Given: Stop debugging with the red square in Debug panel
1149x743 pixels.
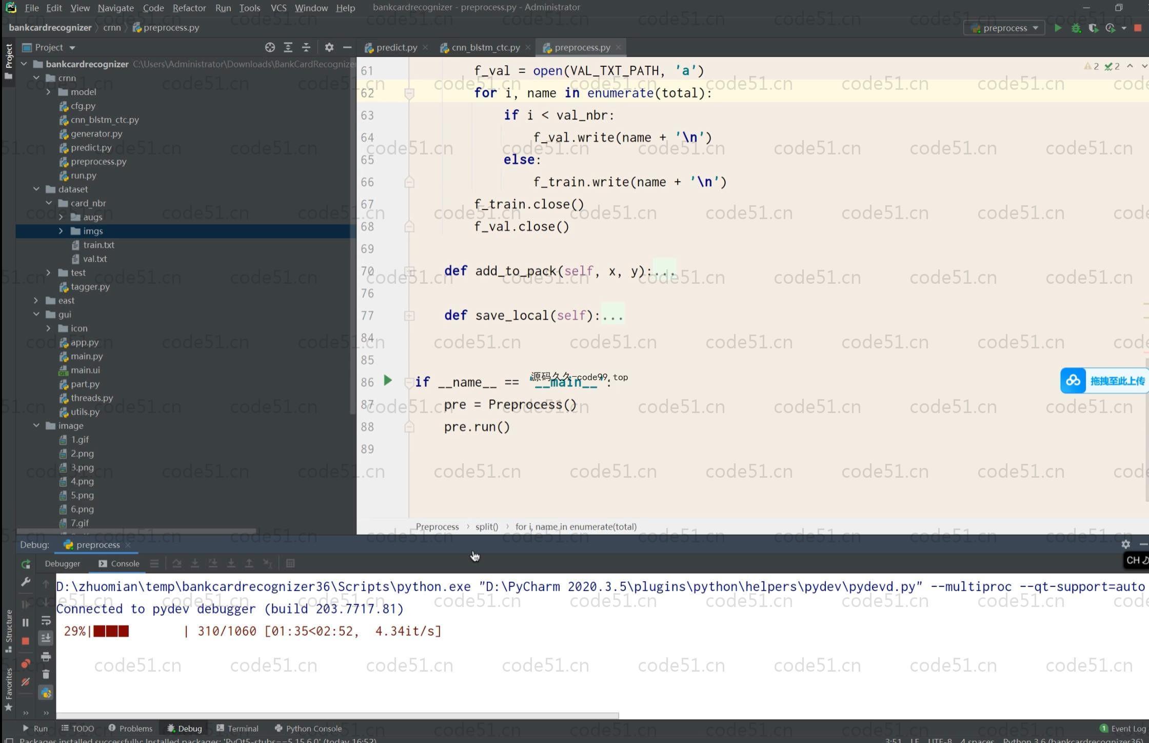Looking at the screenshot, I should [x=26, y=641].
